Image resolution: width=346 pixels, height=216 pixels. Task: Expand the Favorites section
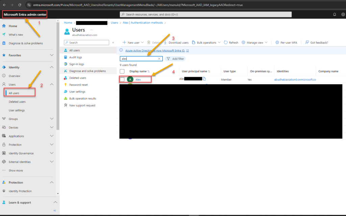tap(52, 55)
